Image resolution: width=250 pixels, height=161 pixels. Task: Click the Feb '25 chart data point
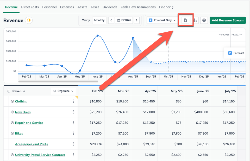[x=27, y=65]
